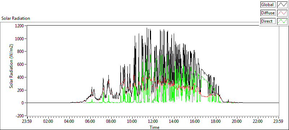
Task: Click the Time axis label
Action: 155,127
